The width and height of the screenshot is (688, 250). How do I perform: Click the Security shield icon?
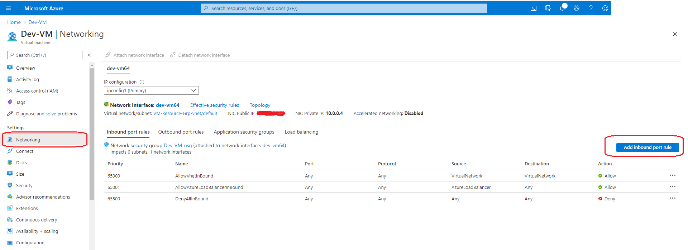(x=10, y=185)
